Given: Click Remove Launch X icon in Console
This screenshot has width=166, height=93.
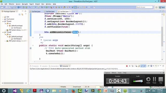Looking at the screenshot, I should point(130,66).
